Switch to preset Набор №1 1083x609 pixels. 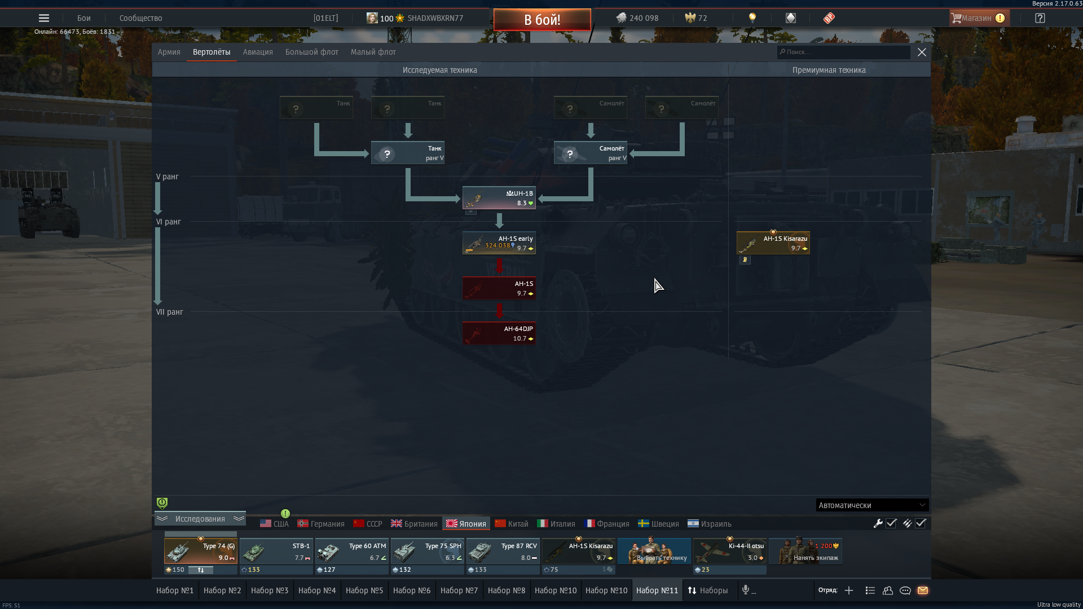tap(175, 590)
